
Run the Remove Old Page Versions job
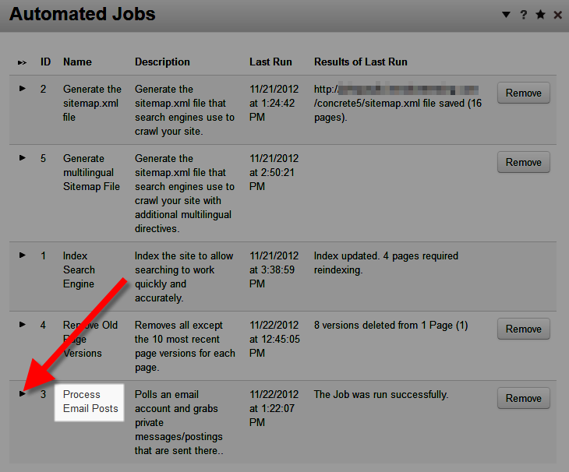[x=23, y=325]
